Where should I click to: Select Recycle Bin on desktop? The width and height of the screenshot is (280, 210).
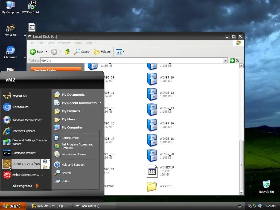click(266, 186)
